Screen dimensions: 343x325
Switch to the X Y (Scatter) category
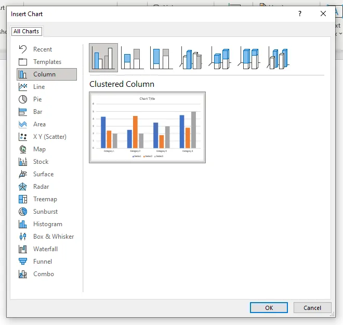tap(49, 137)
